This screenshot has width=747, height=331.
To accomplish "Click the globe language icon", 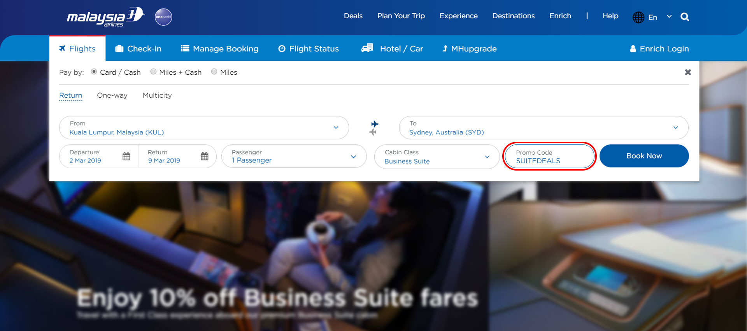I will click(x=638, y=17).
